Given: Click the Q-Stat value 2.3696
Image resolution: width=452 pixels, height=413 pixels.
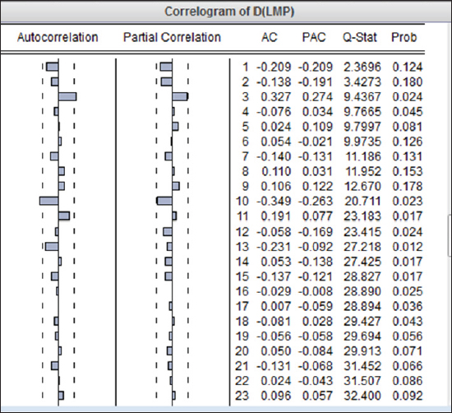Looking at the screenshot, I should click(x=362, y=67).
